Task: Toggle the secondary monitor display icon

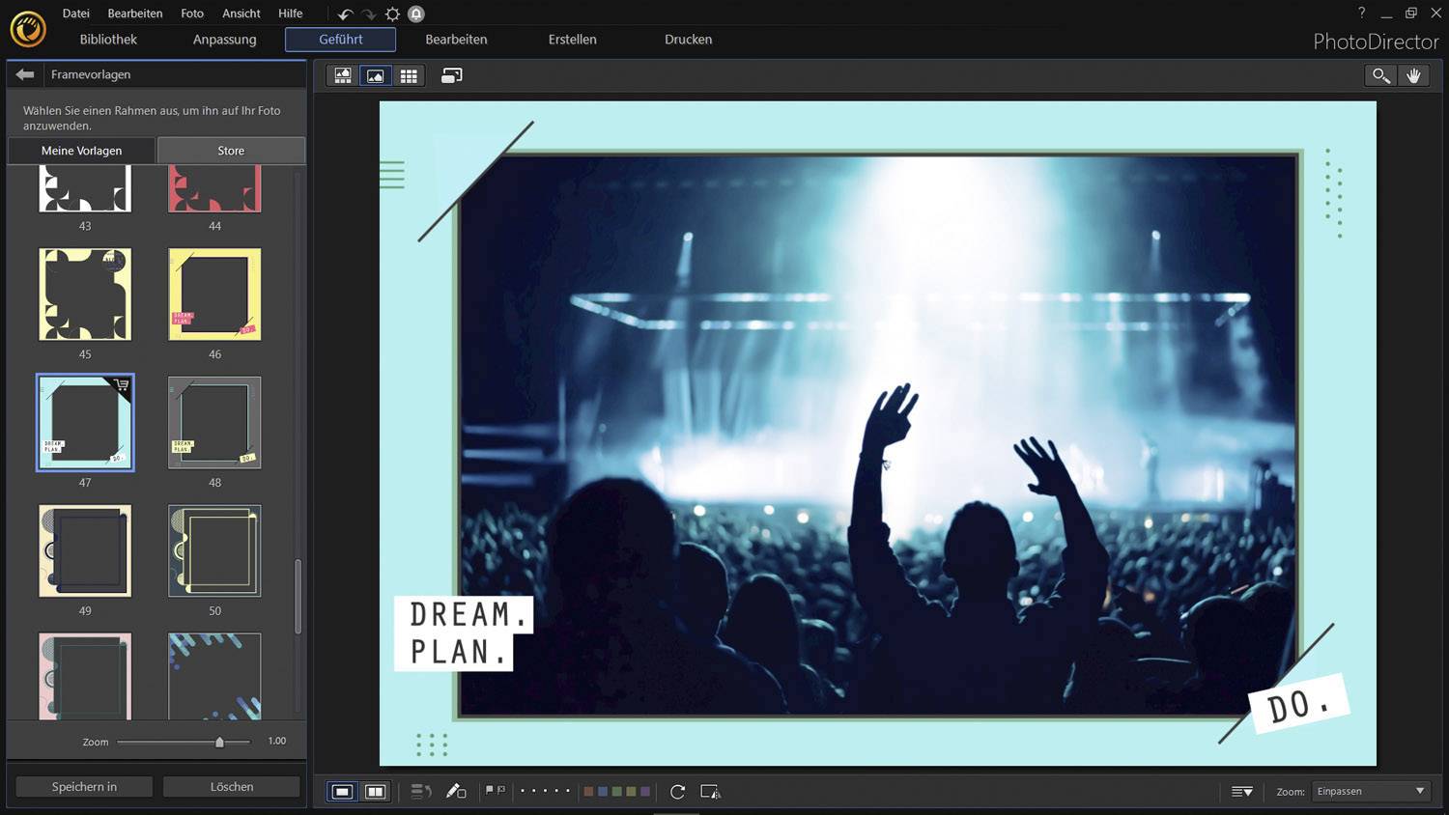Action: pos(450,75)
